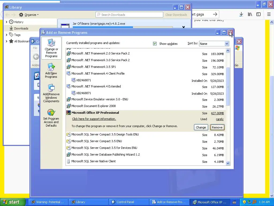This screenshot has width=274, height=206.
Task: Expand History tree item in Library
Action: pyautogui.click(x=6, y=22)
